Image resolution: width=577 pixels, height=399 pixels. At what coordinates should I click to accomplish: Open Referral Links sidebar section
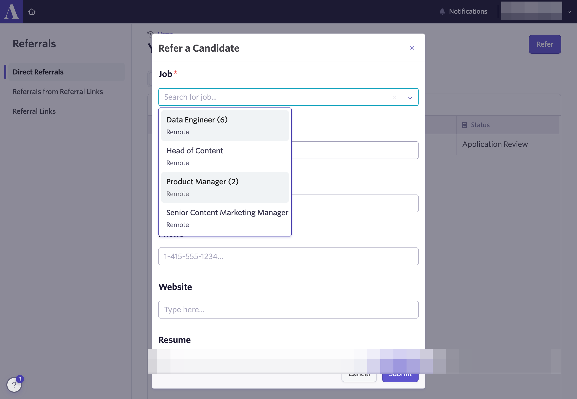34,111
